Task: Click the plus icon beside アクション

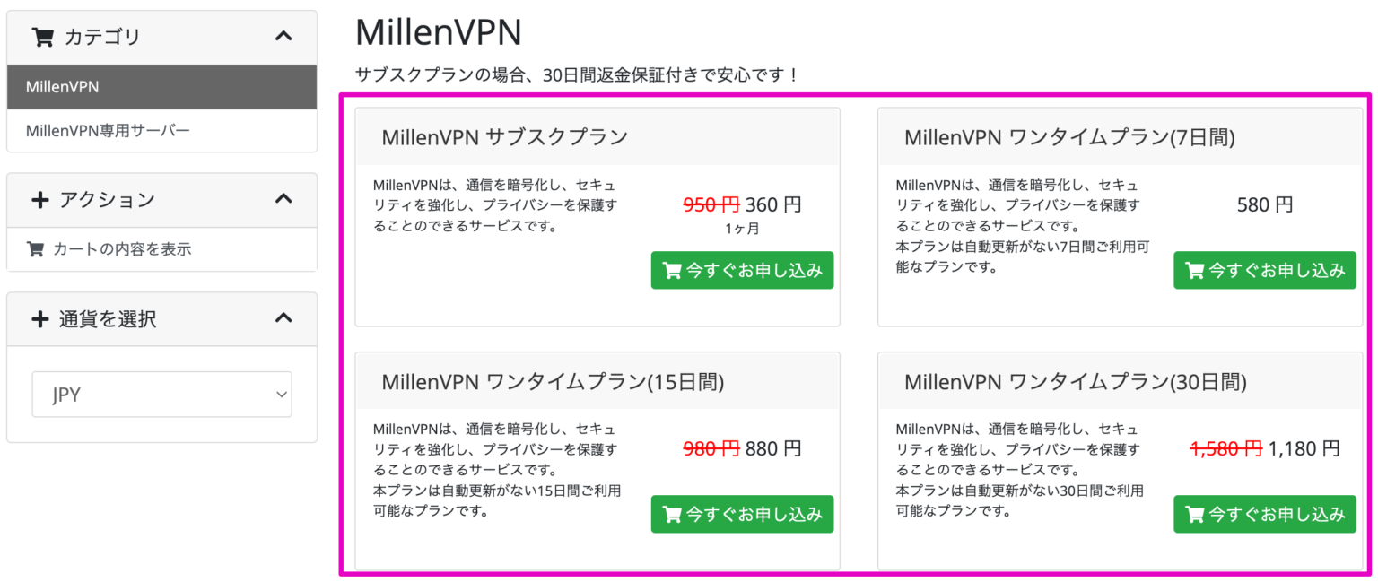Action: [41, 199]
